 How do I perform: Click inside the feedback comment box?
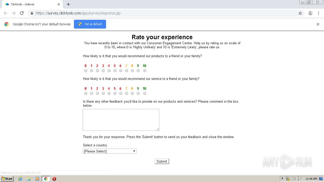pyautogui.click(x=121, y=120)
